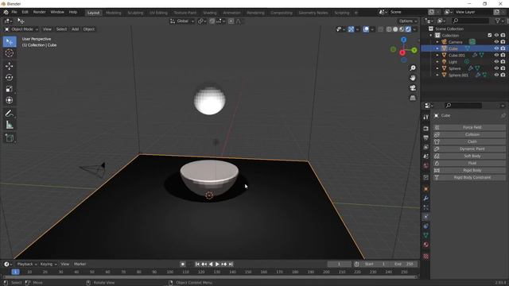Enable Soft Body physics button
509x286 pixels.
pos(469,156)
